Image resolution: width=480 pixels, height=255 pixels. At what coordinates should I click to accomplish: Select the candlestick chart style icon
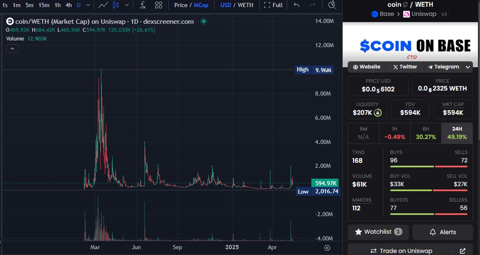coord(116,5)
